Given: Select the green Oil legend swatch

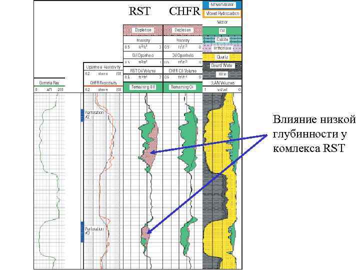Looking at the screenshot, I should tap(222, 31).
